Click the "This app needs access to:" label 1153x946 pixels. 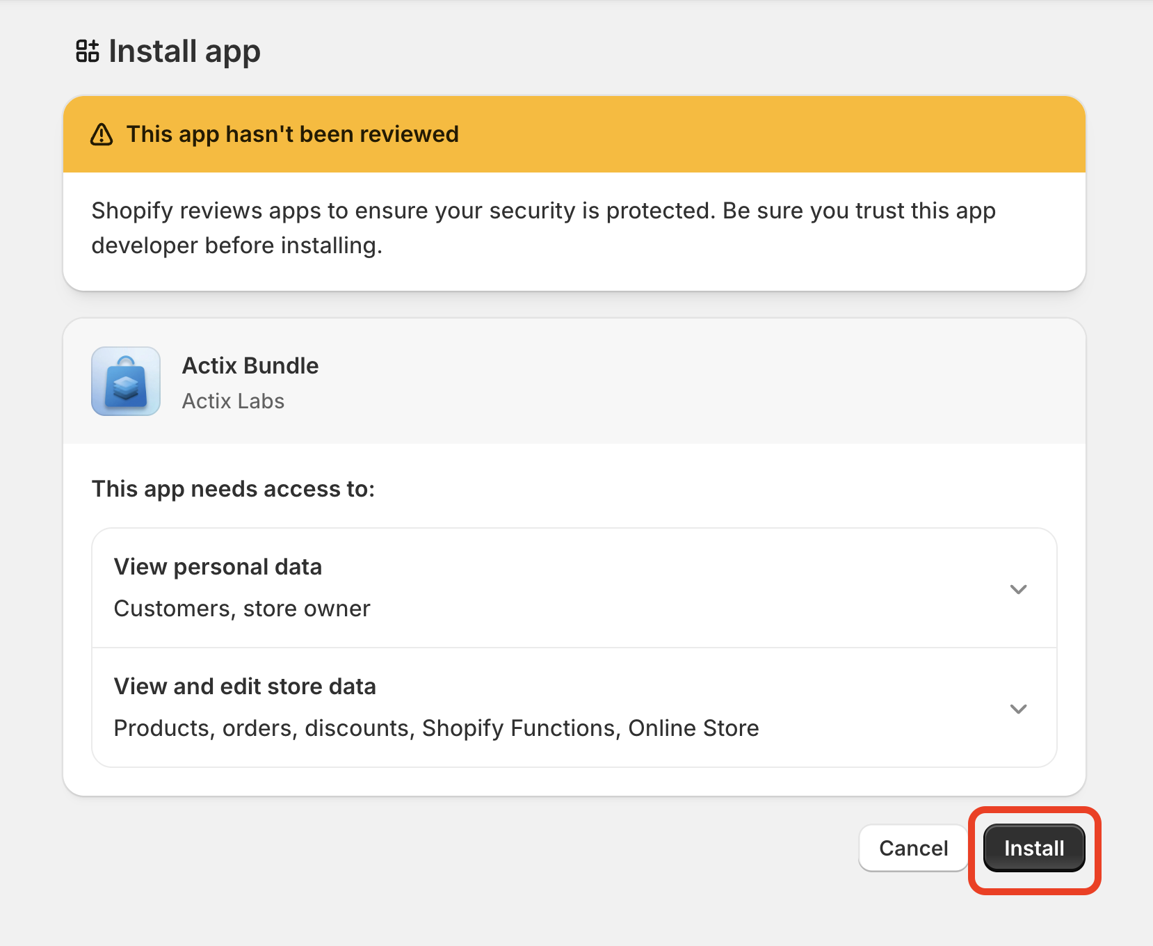(x=233, y=489)
